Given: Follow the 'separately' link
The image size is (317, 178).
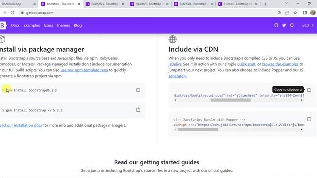Looking at the screenshot, I should click(177, 76).
